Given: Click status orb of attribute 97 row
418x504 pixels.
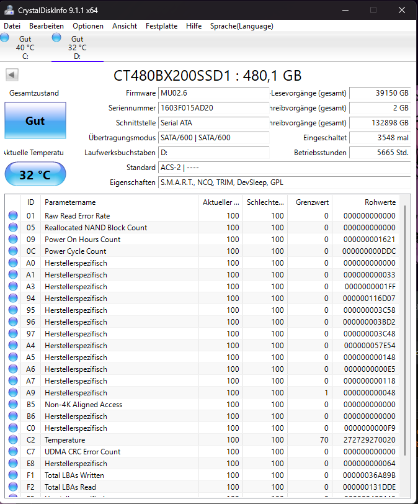Looking at the screenshot, I should [13, 333].
